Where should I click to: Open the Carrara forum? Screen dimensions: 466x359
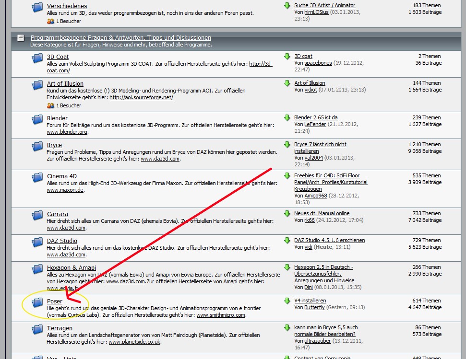pos(58,214)
